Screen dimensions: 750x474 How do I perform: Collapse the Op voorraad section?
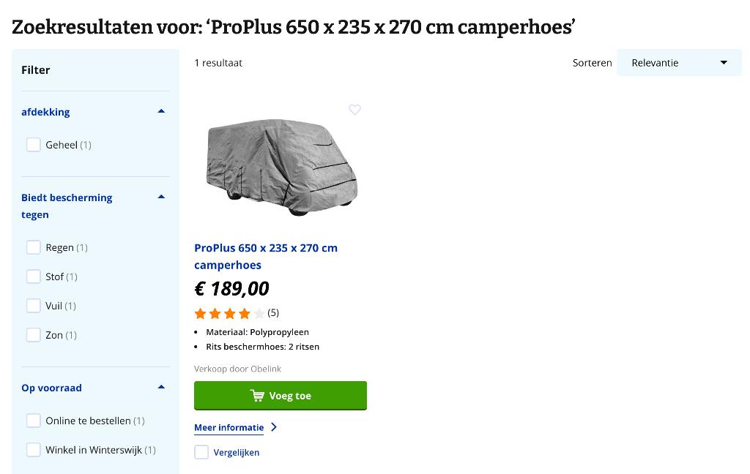click(160, 386)
